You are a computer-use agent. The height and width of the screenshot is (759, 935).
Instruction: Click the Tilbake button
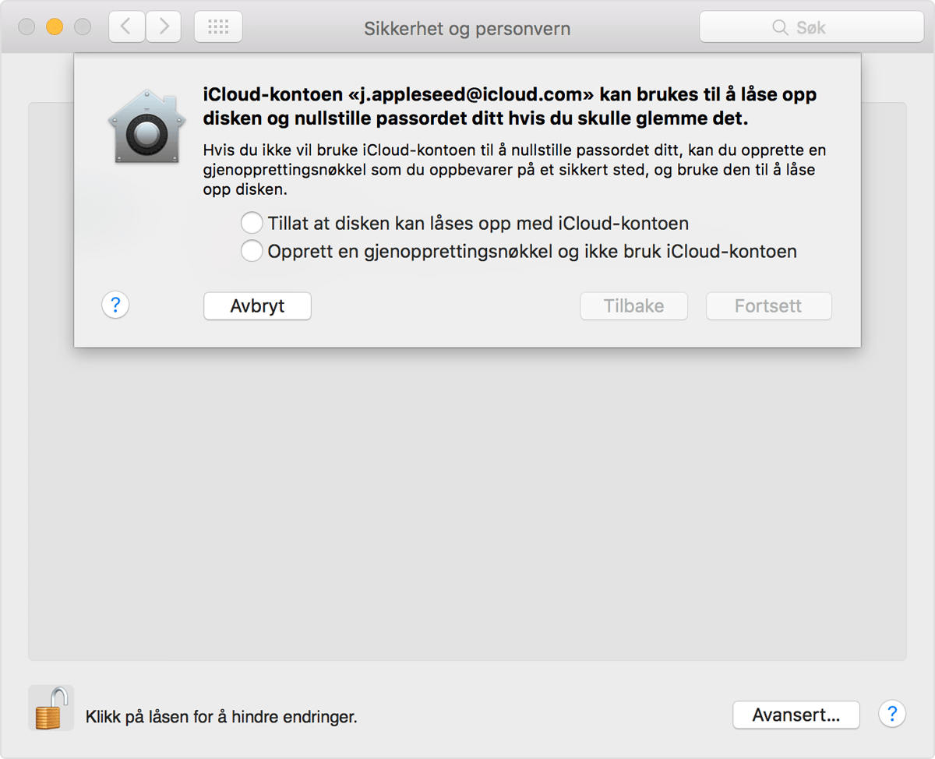coord(633,306)
